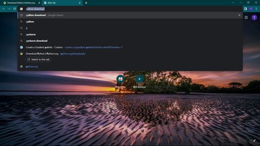Close the New Tab tab
This screenshot has width=260, height=146.
pos(80,3)
